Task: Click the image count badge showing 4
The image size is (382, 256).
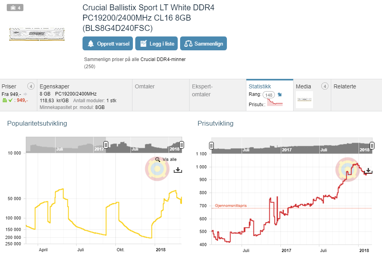Action: click(15, 8)
